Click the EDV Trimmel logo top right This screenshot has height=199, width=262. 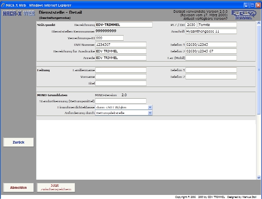pyautogui.click(x=244, y=15)
